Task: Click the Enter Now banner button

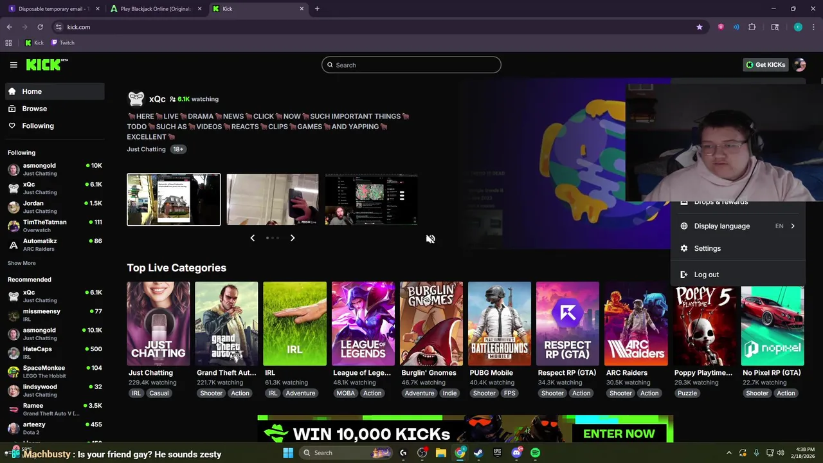Action: coord(619,433)
